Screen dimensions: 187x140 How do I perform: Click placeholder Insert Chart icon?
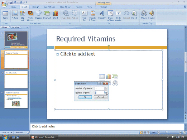(109, 76)
